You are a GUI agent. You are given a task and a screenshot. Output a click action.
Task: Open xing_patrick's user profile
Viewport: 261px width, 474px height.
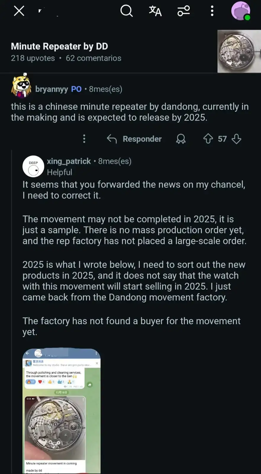click(69, 161)
